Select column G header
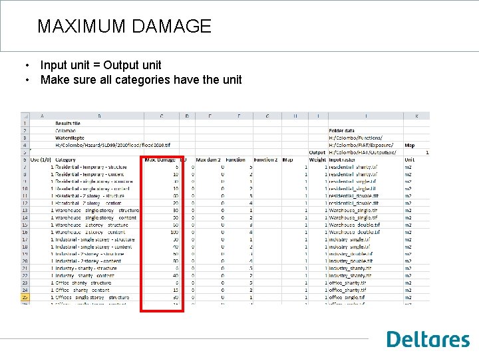This screenshot has width=479, height=359. tap(267, 116)
